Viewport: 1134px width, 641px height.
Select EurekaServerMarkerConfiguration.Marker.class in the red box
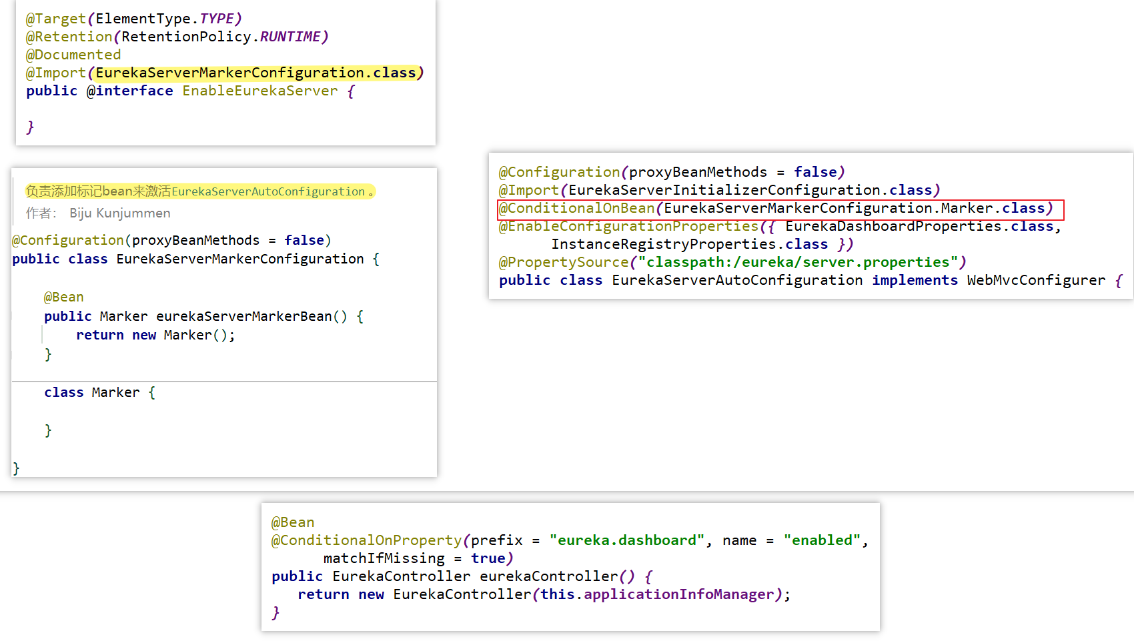[855, 208]
